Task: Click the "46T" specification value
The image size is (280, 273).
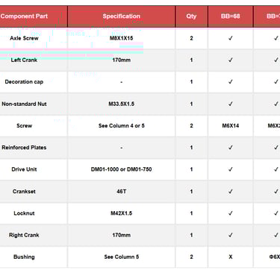Action: pos(122,191)
